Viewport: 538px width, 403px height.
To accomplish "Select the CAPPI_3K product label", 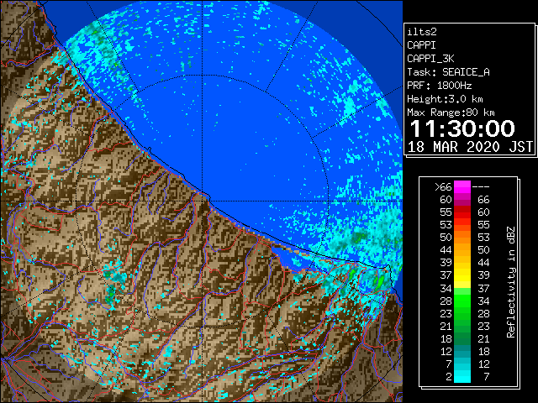I will pos(430,59).
